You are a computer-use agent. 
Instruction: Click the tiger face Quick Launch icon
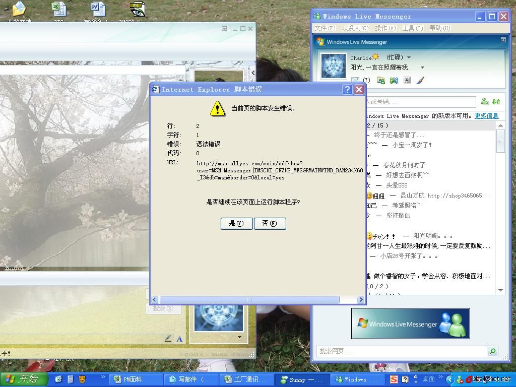(82, 379)
